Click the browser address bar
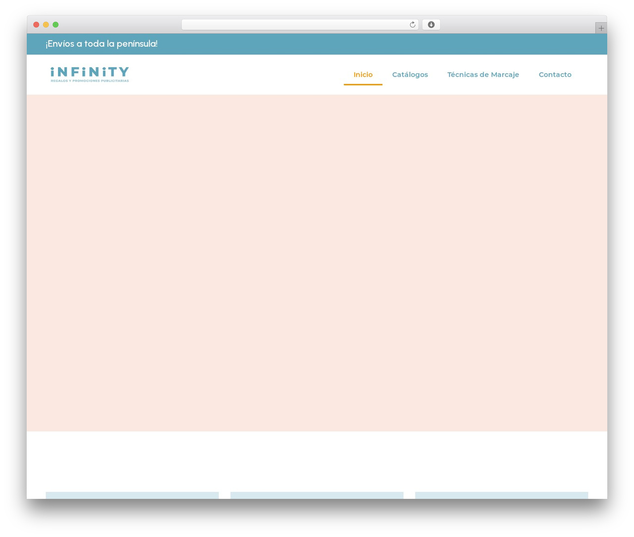Screen dimensions: 634x537 pos(300,25)
